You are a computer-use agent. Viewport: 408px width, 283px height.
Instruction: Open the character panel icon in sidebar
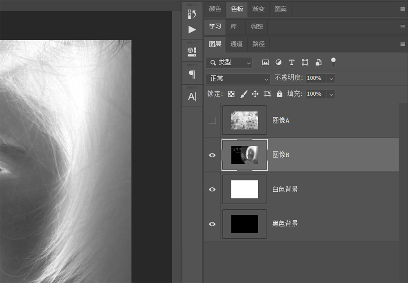(192, 97)
